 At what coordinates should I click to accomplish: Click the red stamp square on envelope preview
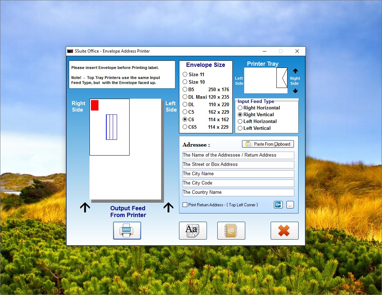pyautogui.click(x=95, y=105)
